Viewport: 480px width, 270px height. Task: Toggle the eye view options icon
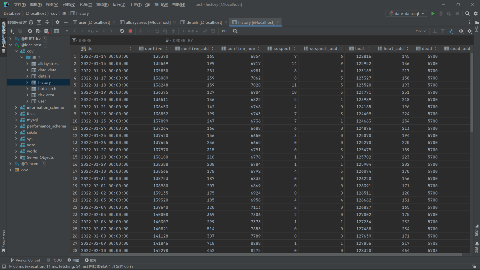pos(461,31)
